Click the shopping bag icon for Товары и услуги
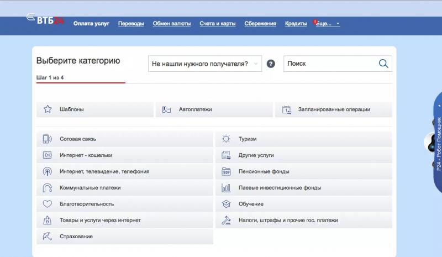This screenshot has width=442, height=257. [x=47, y=220]
